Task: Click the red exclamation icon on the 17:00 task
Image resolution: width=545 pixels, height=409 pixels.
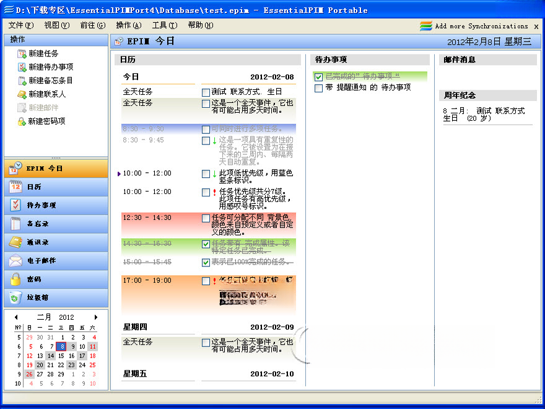Action: point(214,281)
